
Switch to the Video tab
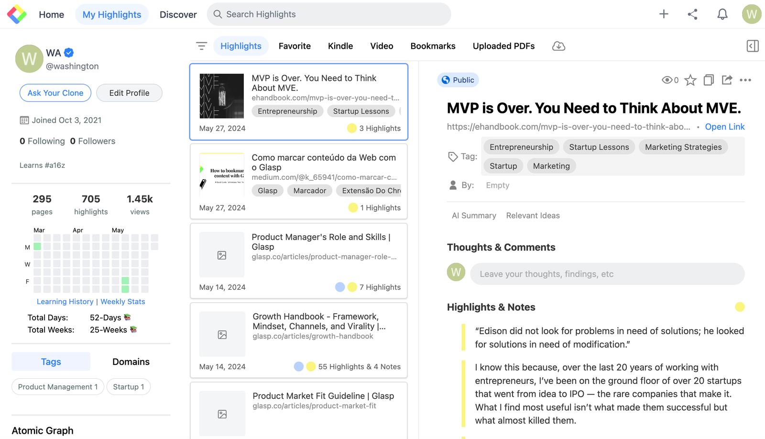coord(382,46)
